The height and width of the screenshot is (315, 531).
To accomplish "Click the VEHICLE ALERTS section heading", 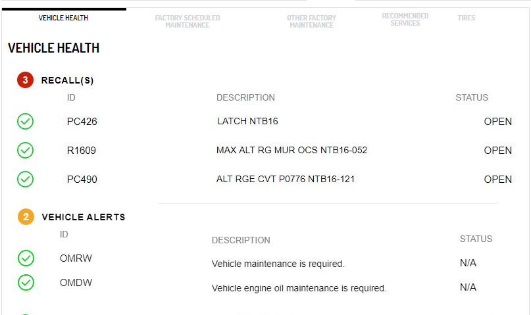I will click(x=83, y=217).
